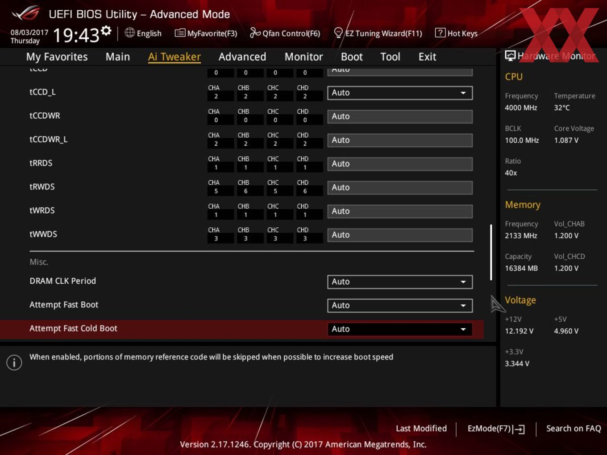Click CPU Ratio value 40x

[511, 173]
